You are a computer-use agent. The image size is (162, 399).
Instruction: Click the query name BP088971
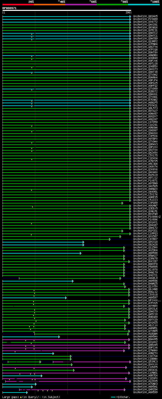(9, 8)
